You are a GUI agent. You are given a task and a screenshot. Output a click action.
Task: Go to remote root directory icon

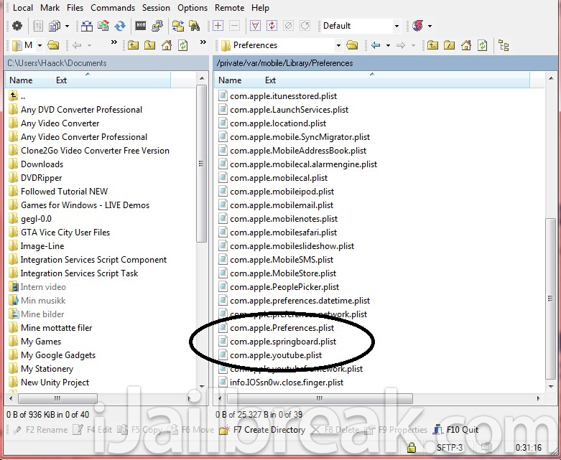click(x=449, y=45)
